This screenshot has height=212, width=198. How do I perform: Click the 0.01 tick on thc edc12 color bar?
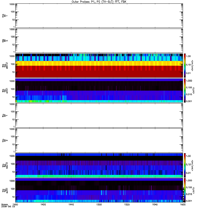188,173
